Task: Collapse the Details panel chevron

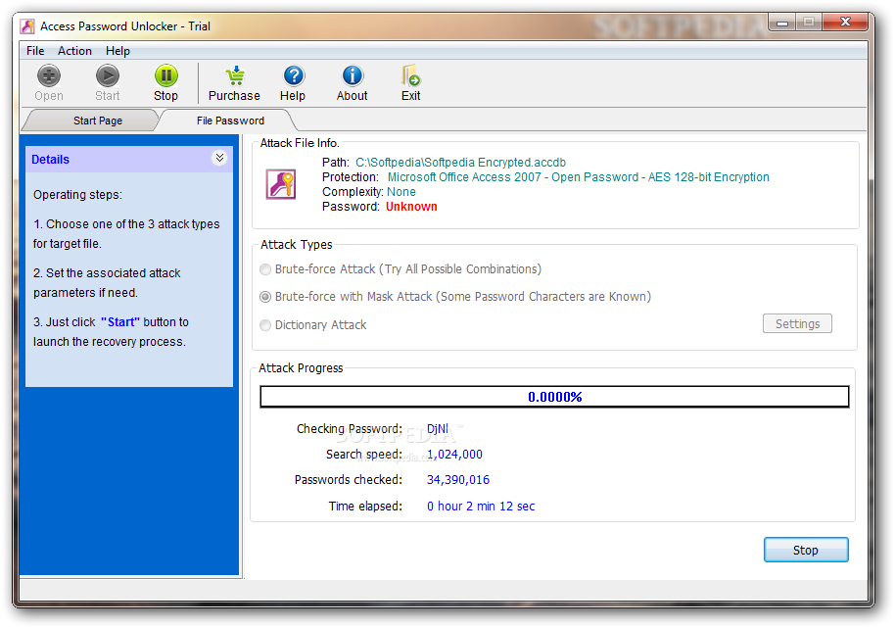Action: pyautogui.click(x=219, y=158)
